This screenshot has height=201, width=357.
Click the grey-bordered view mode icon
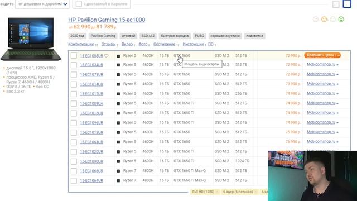(336, 4)
